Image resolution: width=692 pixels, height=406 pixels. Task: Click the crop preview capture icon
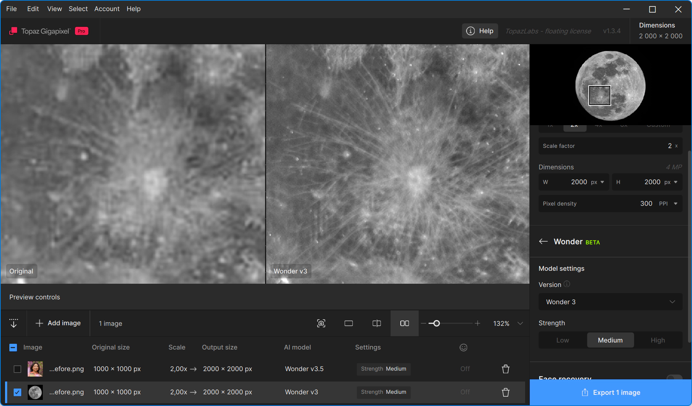click(x=321, y=323)
